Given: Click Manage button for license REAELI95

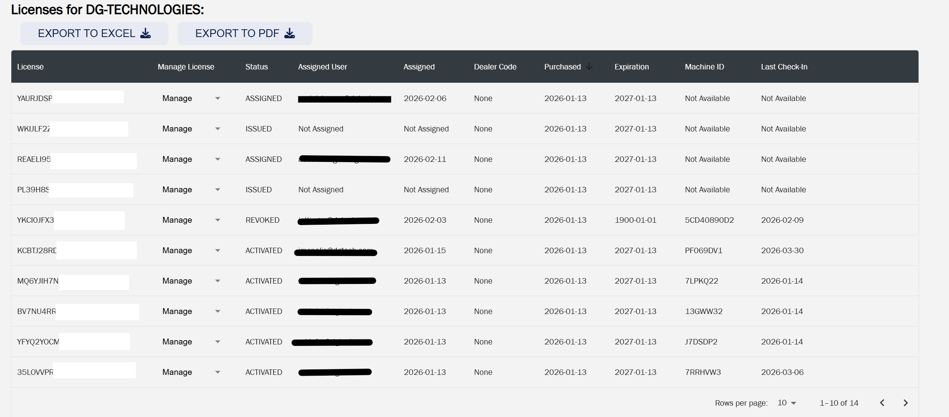Looking at the screenshot, I should [x=177, y=159].
